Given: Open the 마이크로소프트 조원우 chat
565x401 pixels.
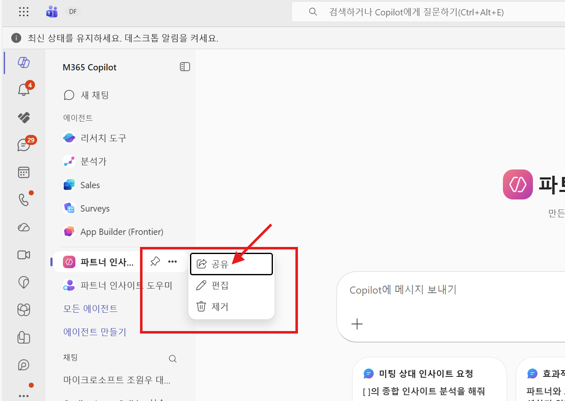Looking at the screenshot, I should point(117,380).
